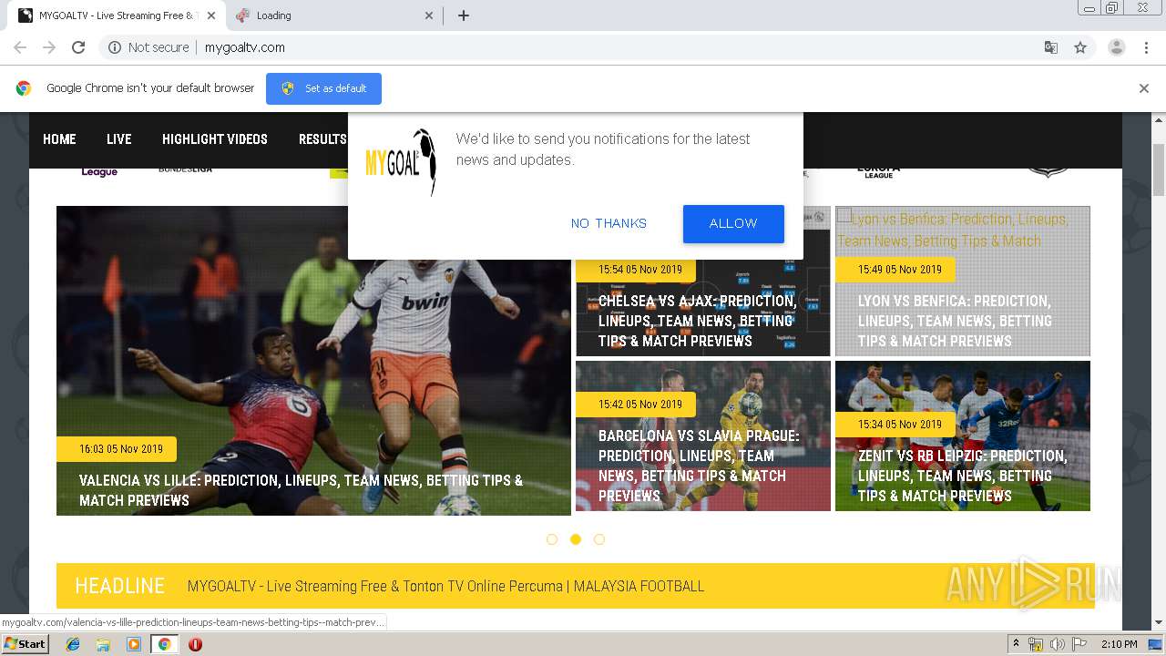The image size is (1166, 656).
Task: Show hidden system tray icons
Action: pyautogui.click(x=1016, y=644)
